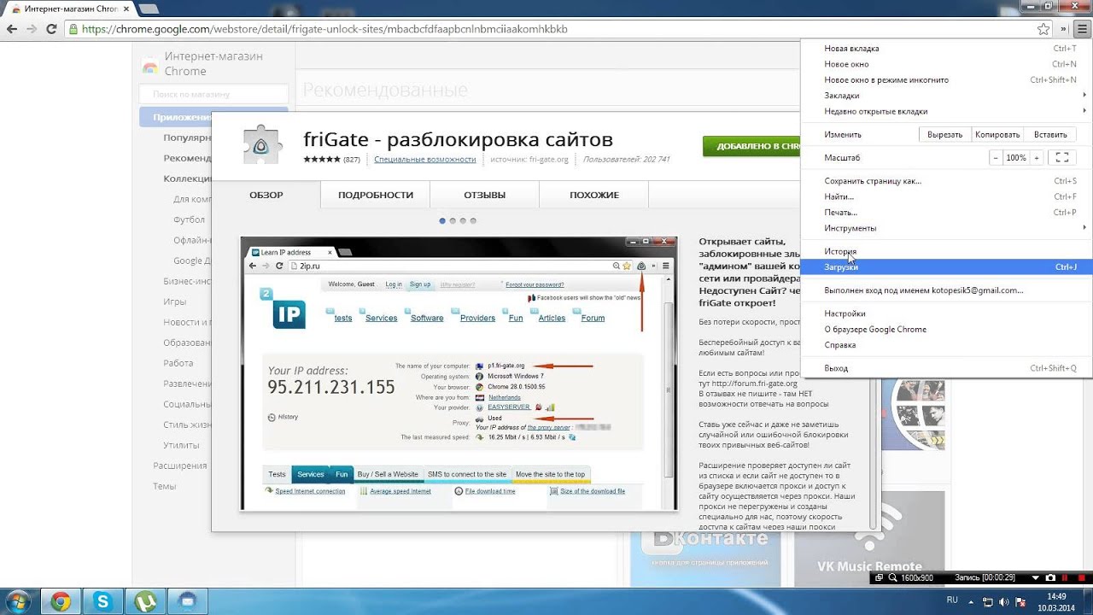Image resolution: width=1093 pixels, height=615 pixels.
Task: Reload the page using the refresh icon
Action: point(51,29)
